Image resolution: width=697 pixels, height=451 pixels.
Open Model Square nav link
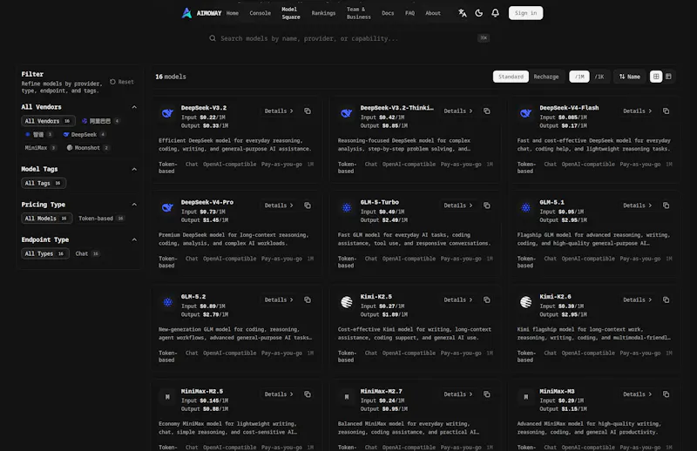tap(291, 13)
